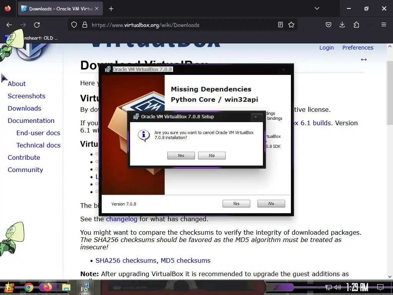Screen dimensions: 393x295
Task: Close the Downloads – Oracle VM VirtualBox tab
Action: 97,8
